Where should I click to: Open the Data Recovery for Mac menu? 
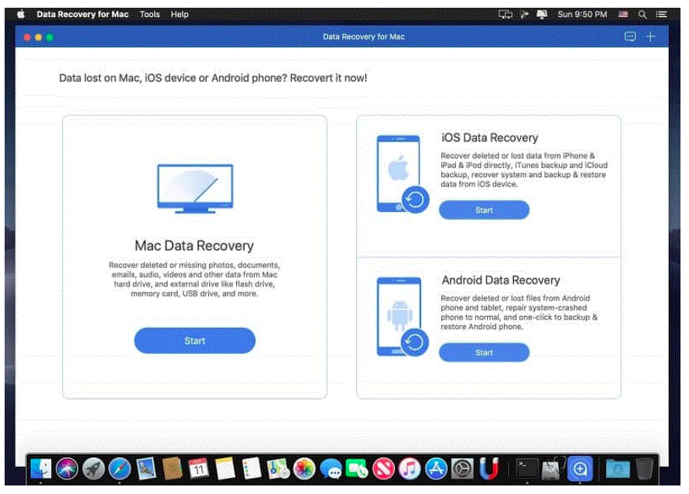pyautogui.click(x=83, y=15)
